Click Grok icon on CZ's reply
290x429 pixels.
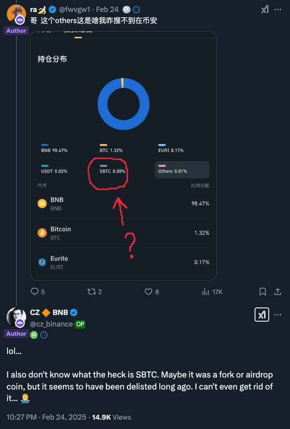tap(261, 315)
